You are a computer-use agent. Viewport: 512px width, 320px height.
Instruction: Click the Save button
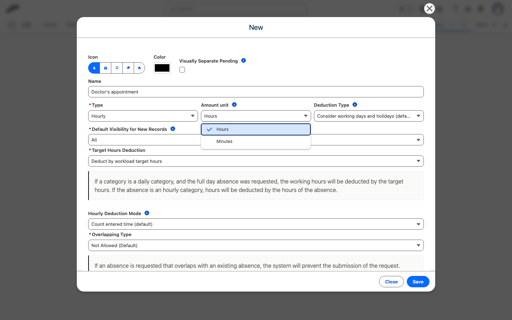pos(418,282)
